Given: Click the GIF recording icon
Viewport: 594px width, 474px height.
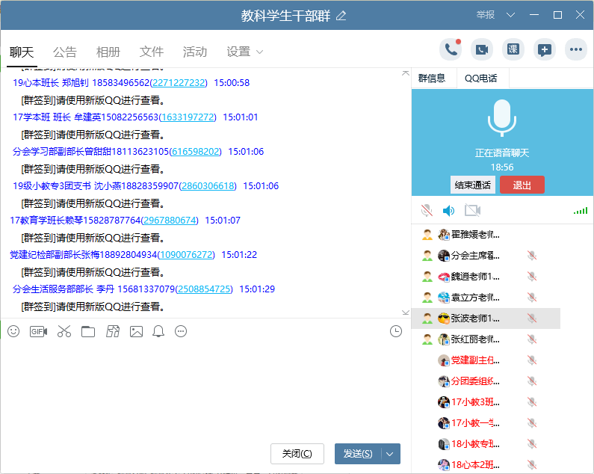Looking at the screenshot, I should tap(38, 331).
